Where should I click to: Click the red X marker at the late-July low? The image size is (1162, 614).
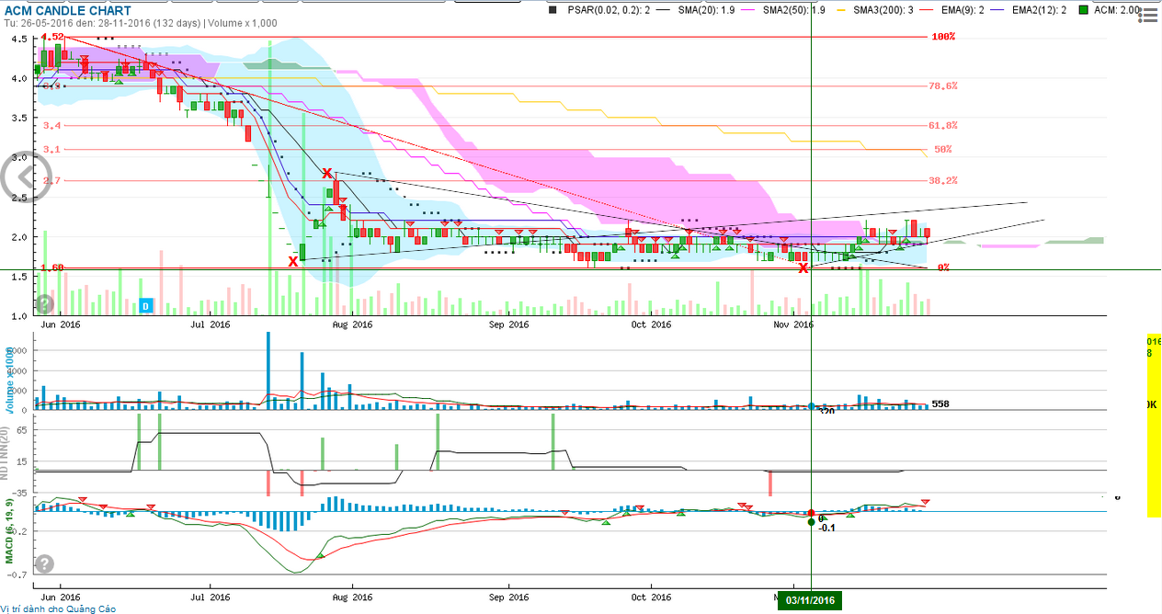[292, 262]
